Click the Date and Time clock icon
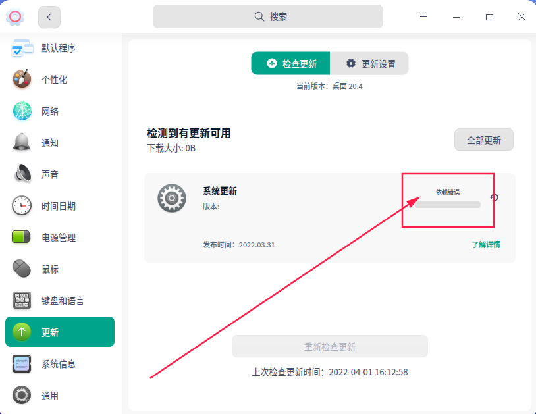 pos(22,206)
